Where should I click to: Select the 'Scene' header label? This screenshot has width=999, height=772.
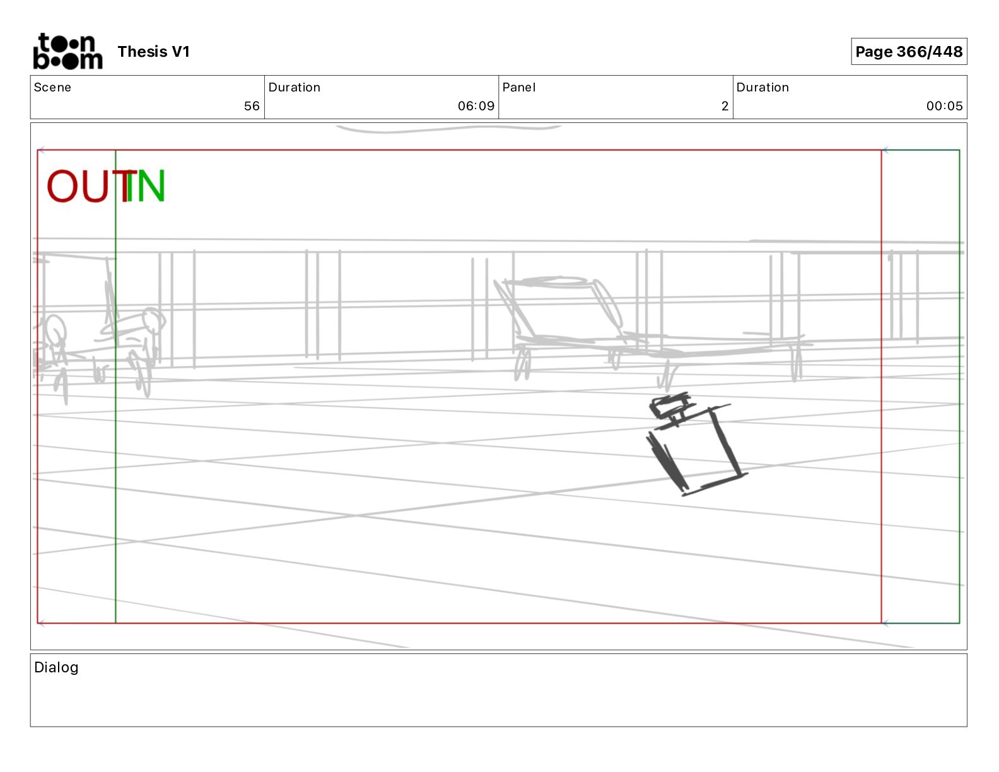pos(52,87)
